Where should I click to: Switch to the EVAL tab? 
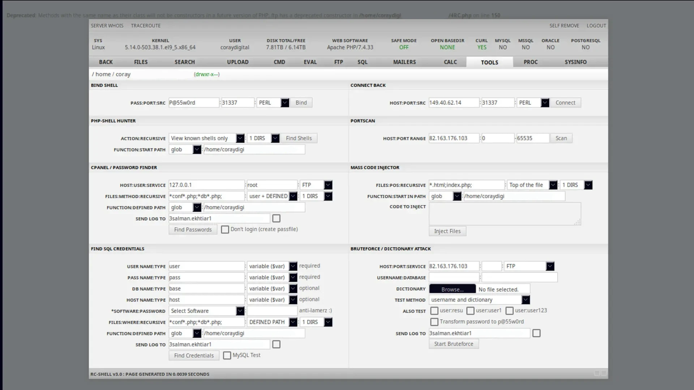coord(310,62)
